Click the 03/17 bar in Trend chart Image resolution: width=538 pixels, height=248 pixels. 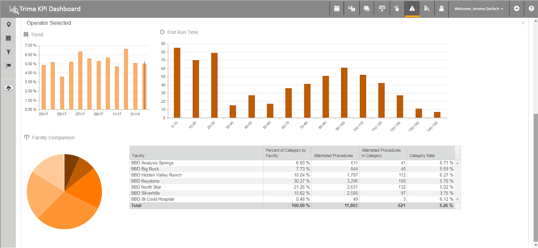tap(44, 87)
